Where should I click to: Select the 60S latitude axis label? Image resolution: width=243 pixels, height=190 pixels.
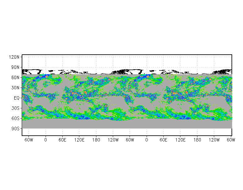[15, 119]
